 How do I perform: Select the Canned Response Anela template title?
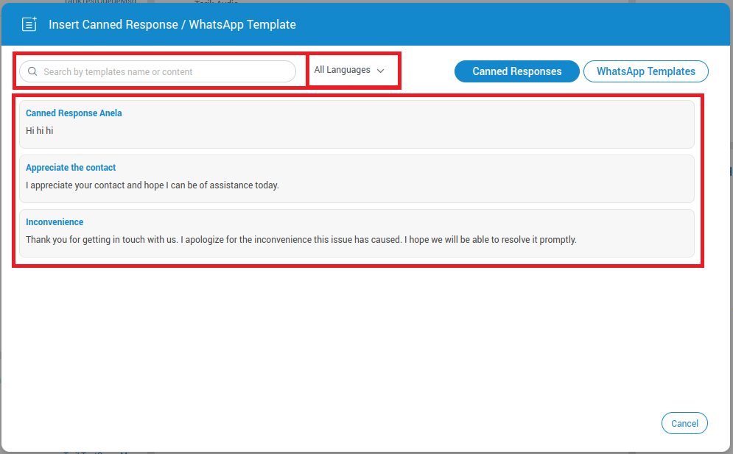click(x=74, y=113)
